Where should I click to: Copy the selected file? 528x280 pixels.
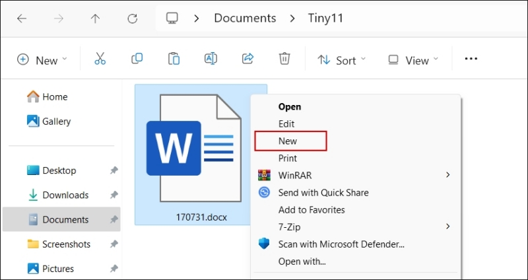click(137, 59)
